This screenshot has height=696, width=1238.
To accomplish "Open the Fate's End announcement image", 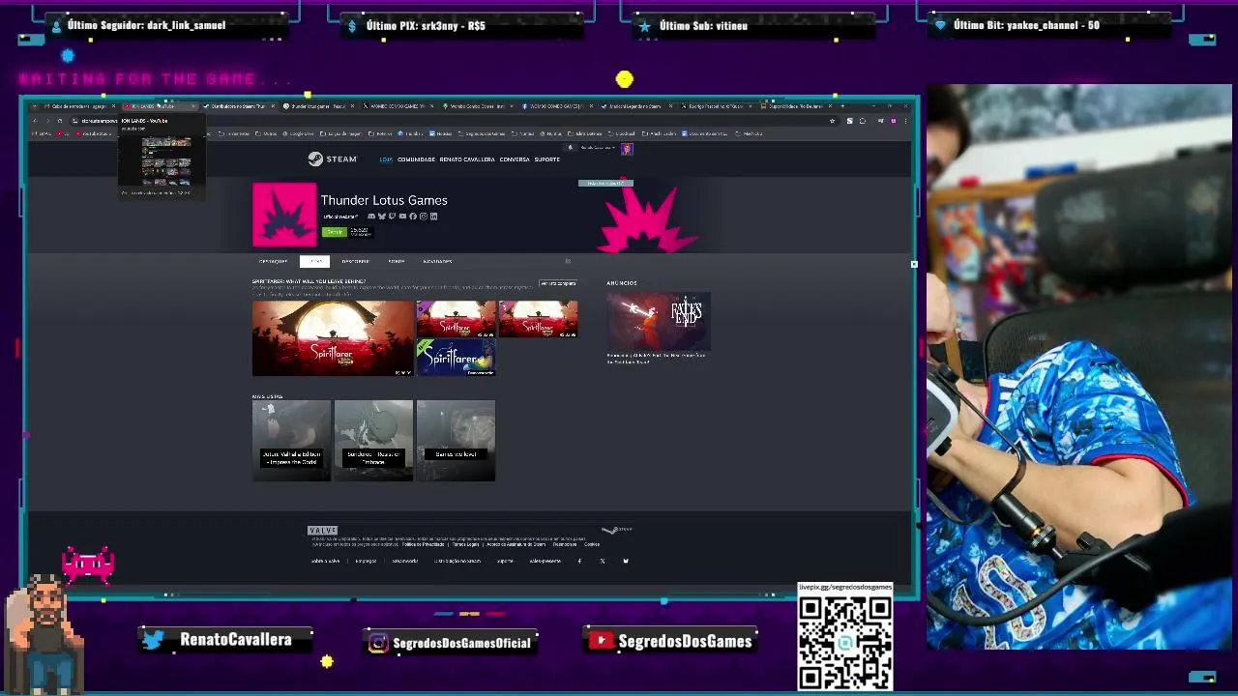I will pos(659,321).
